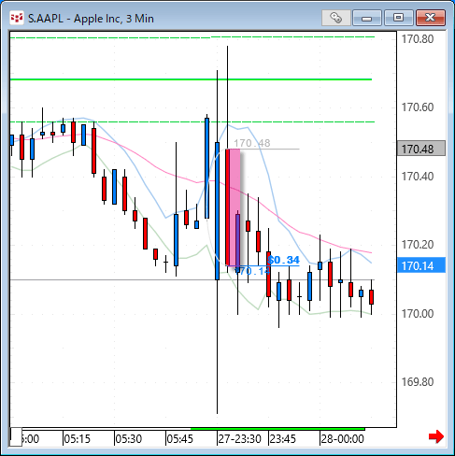455x456 pixels.
Task: Click the 170.00 price axis label
Action: coord(418,314)
